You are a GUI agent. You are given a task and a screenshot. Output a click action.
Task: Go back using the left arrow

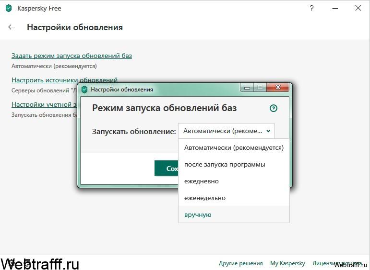(12, 27)
